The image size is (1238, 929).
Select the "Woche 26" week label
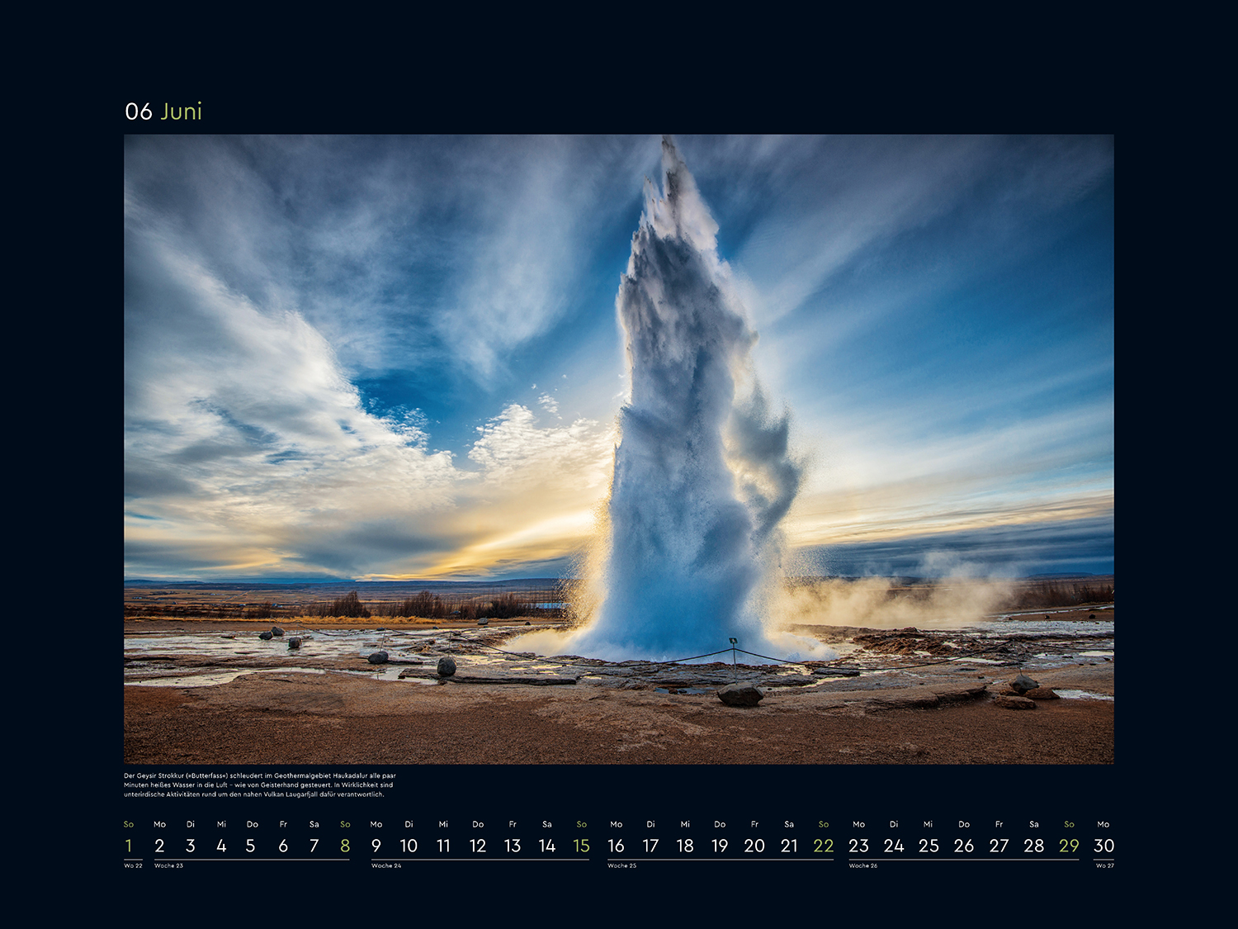863,865
